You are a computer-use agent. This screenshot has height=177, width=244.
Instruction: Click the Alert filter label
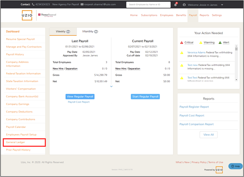click(226, 43)
